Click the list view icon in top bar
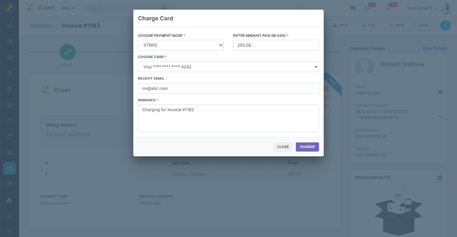 pyautogui.click(x=353, y=8)
